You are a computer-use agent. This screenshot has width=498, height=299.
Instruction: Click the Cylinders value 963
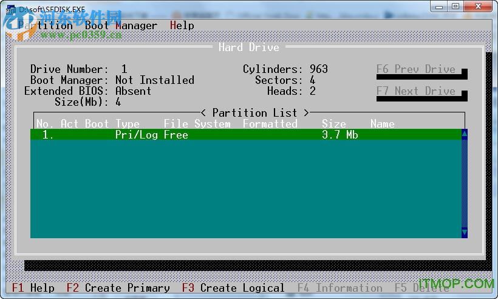pyautogui.click(x=319, y=69)
